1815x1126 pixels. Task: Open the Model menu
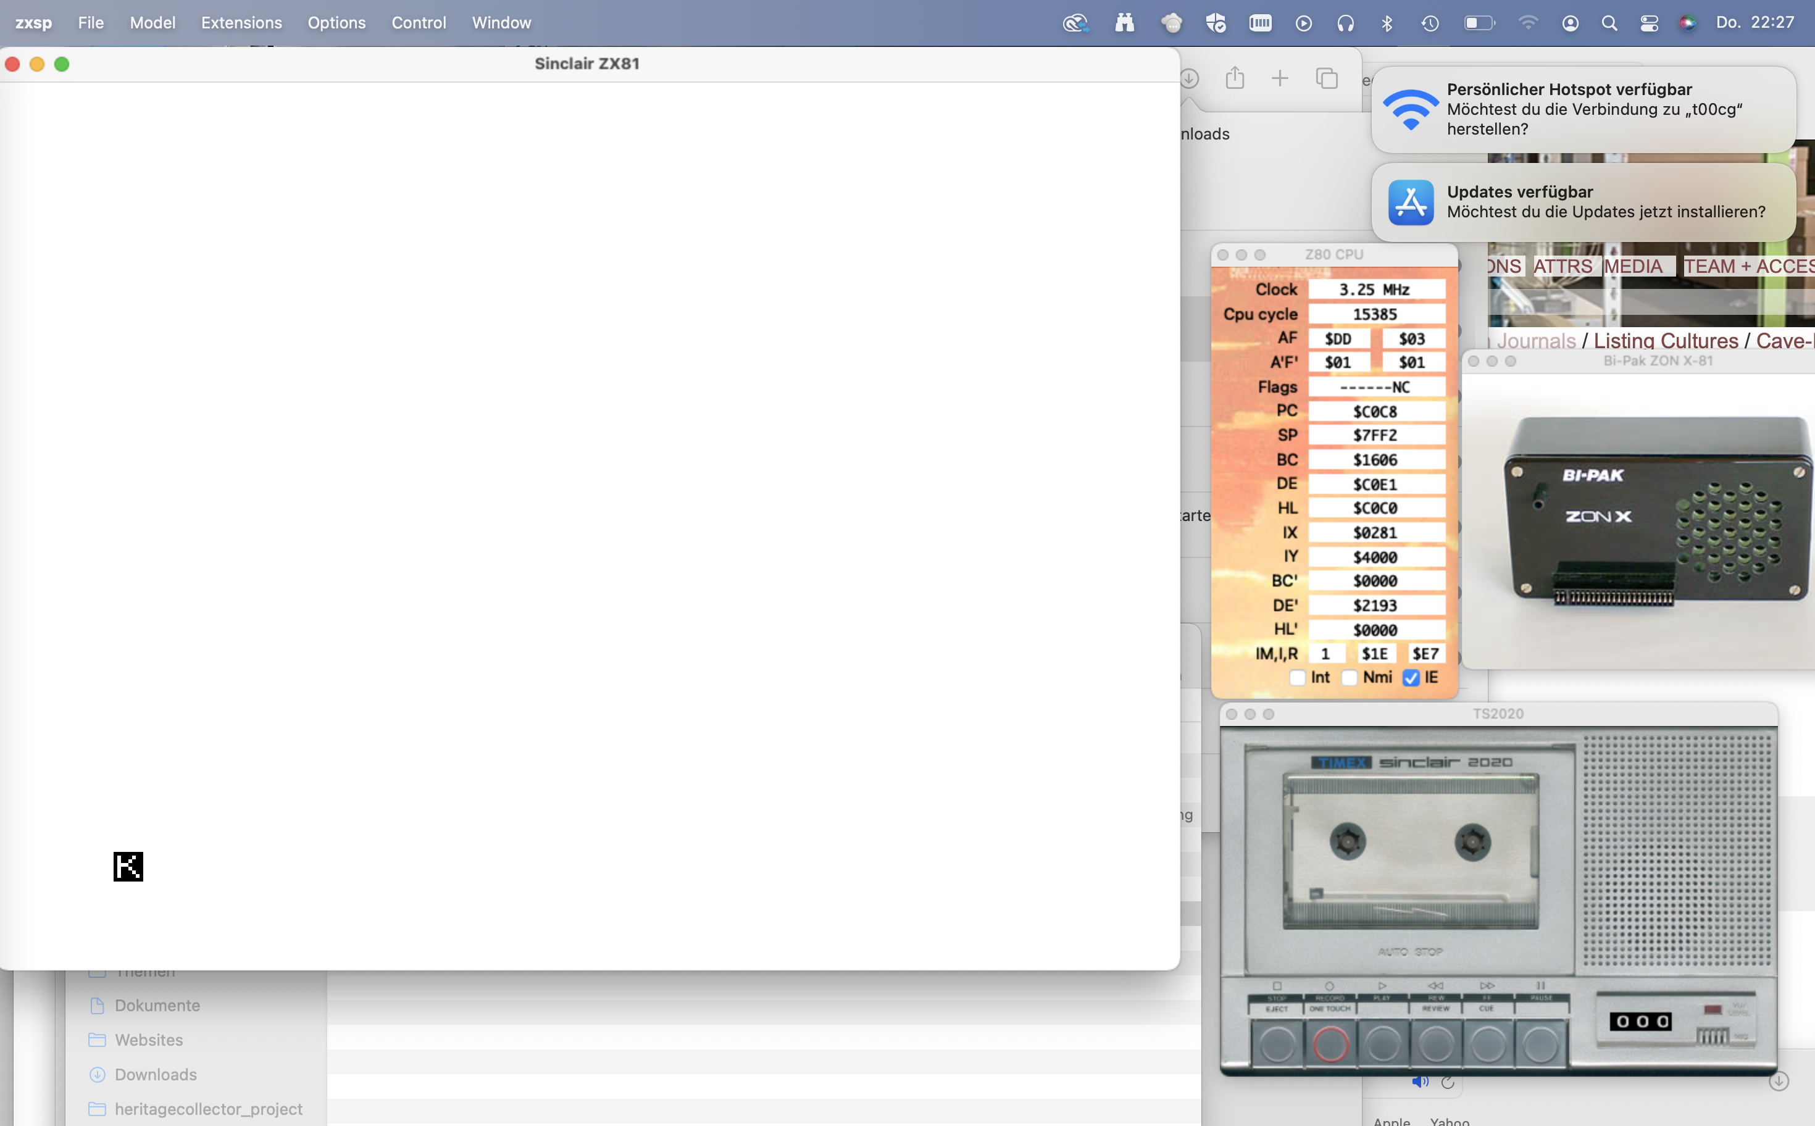(152, 22)
